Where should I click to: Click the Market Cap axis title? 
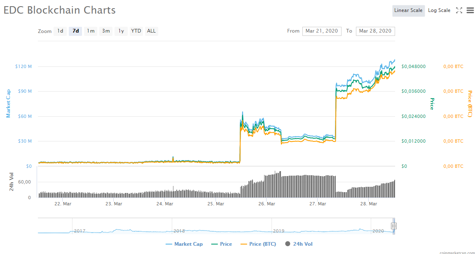point(9,103)
